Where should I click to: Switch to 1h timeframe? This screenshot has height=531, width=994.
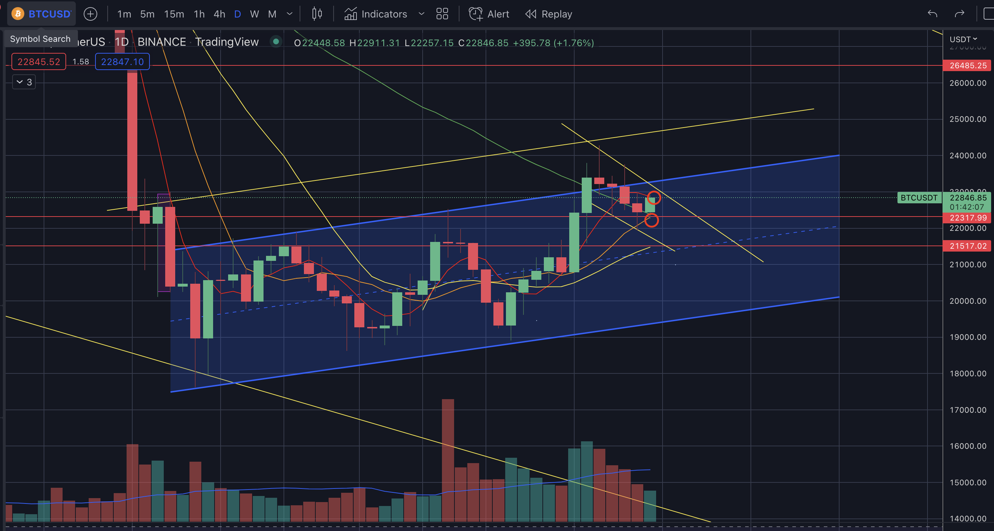coord(199,14)
